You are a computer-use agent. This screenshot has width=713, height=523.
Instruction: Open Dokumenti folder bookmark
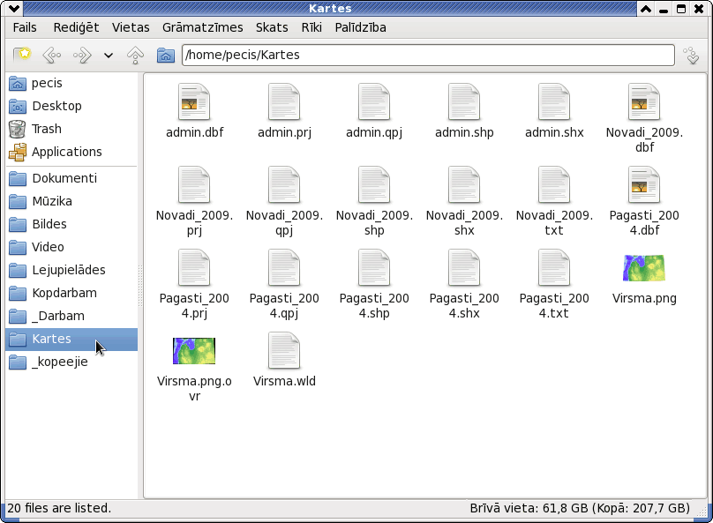[x=71, y=178]
